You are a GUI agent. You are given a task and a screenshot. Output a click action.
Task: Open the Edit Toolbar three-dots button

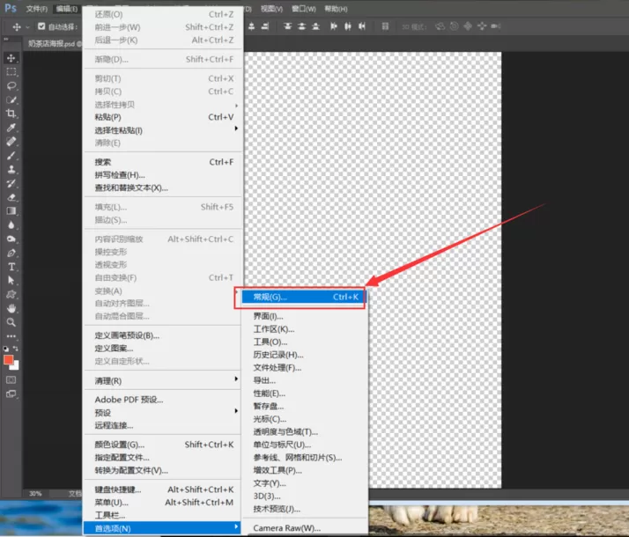point(11,336)
